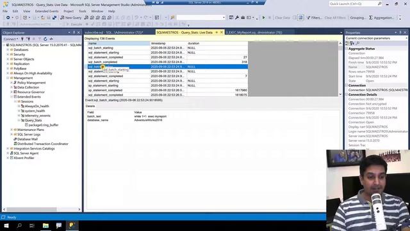Click the navigate back circle icon in toolbar
This screenshot has width=410, height=231.
pos(8,17)
